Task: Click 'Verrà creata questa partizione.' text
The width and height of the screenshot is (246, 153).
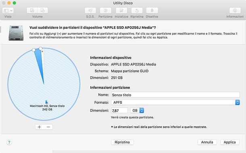Action: click(132, 117)
